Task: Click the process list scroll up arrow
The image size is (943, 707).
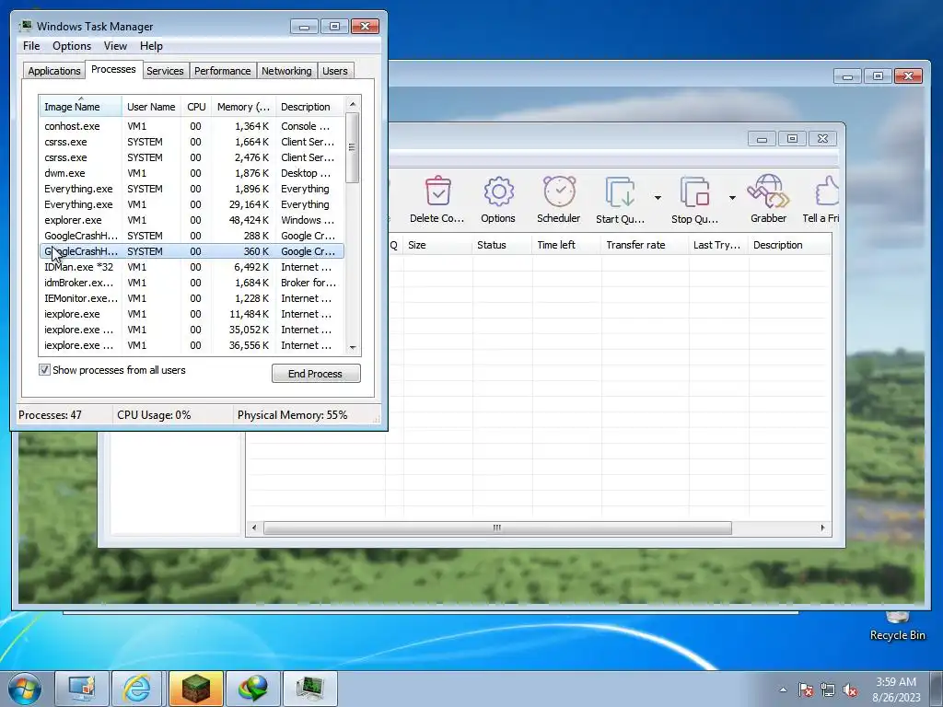Action: coord(353,104)
